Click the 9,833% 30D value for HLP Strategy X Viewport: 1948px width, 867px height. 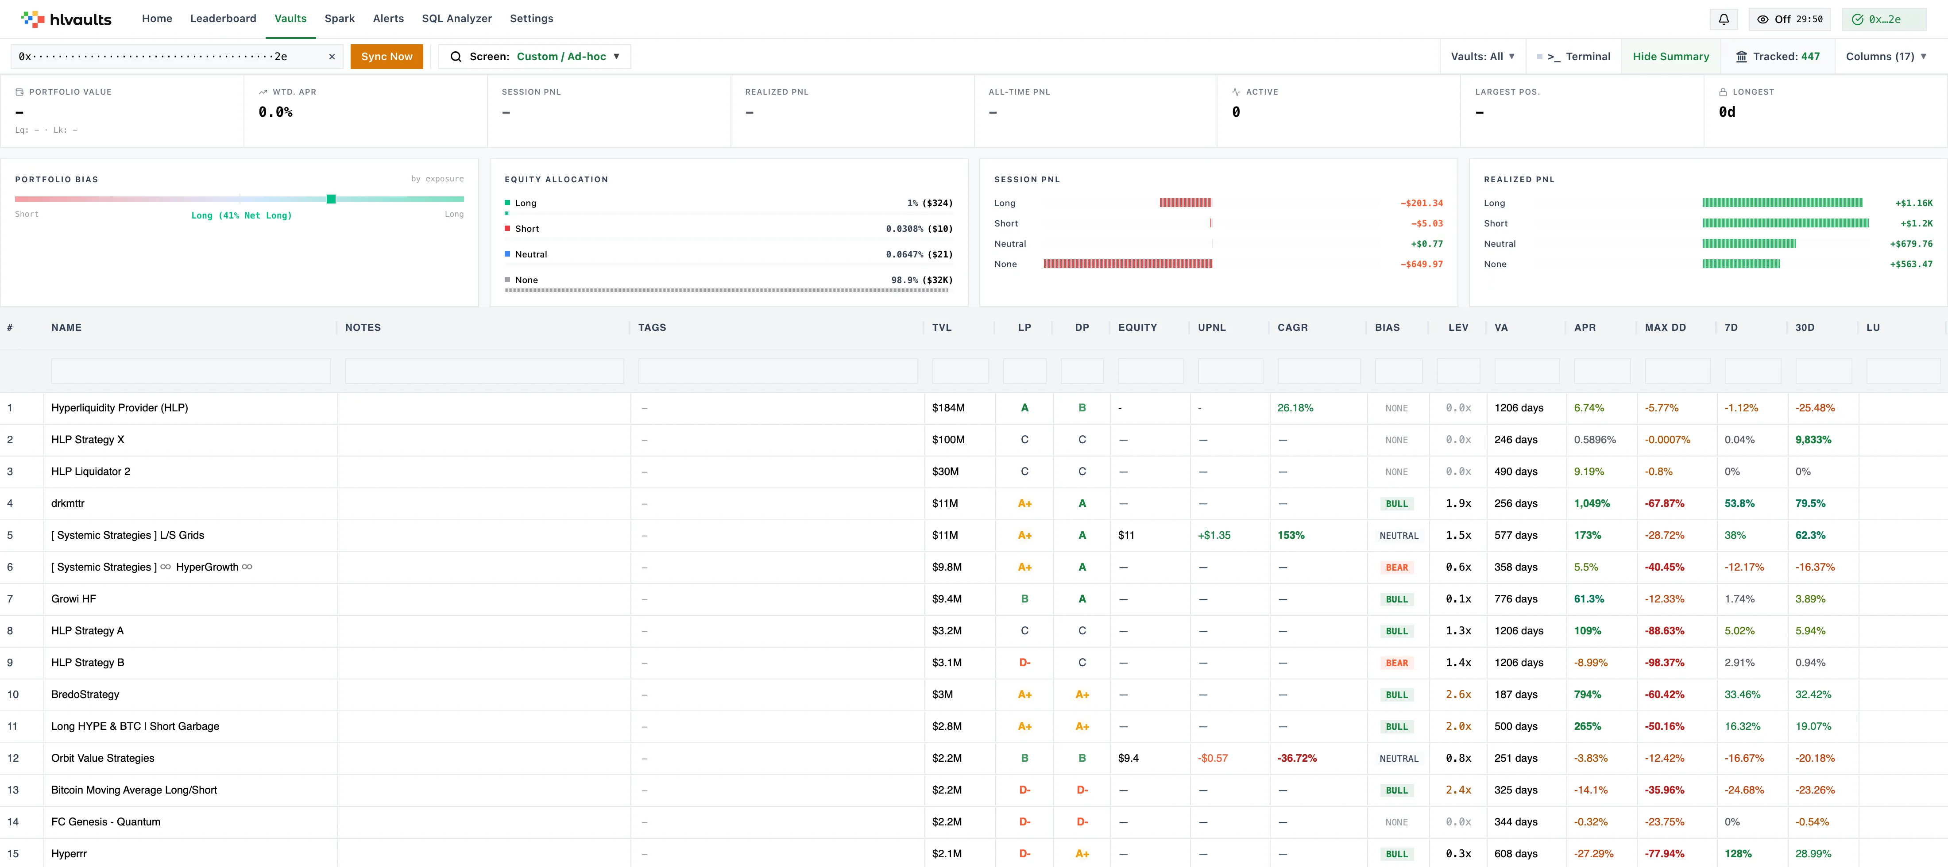coord(1813,440)
